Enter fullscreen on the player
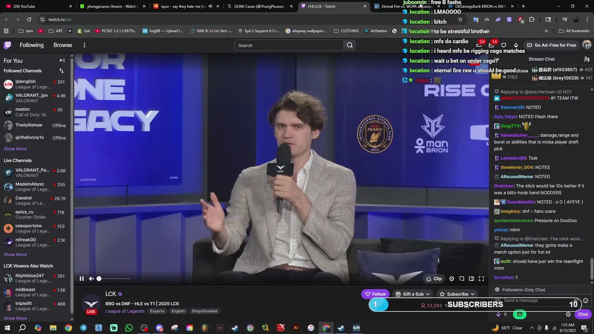Viewport: 594px width, 334px height. tap(481, 279)
